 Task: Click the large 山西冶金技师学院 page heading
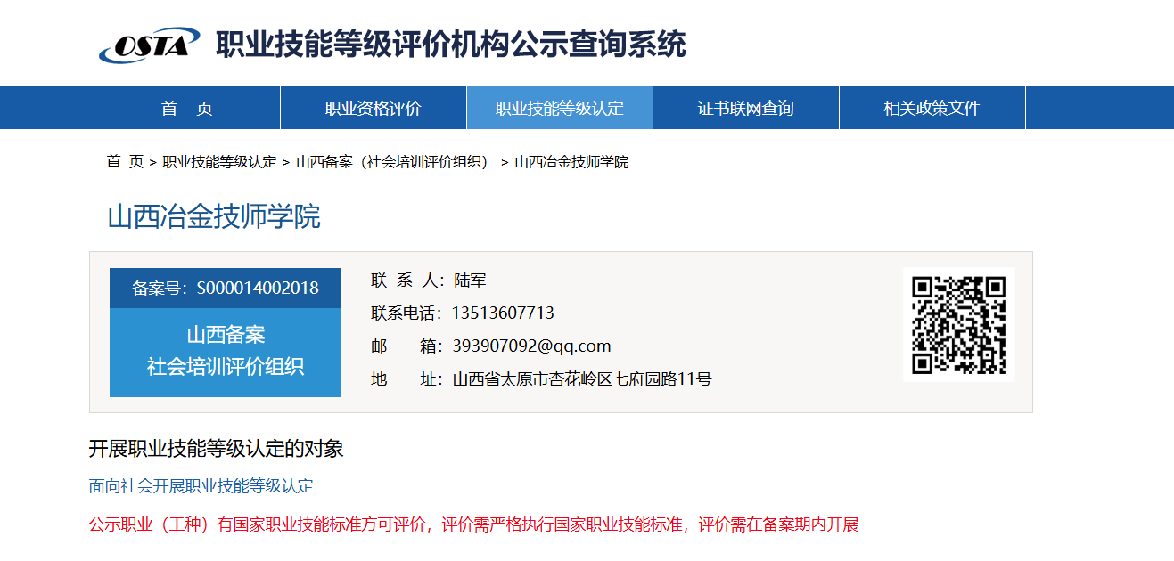click(214, 216)
